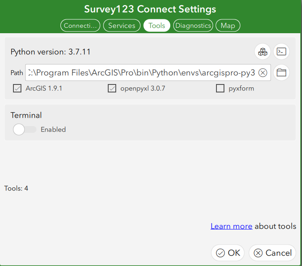This screenshot has width=302, height=266.
Task: Click the Survey123 Connect Settings title
Action: (x=150, y=9)
